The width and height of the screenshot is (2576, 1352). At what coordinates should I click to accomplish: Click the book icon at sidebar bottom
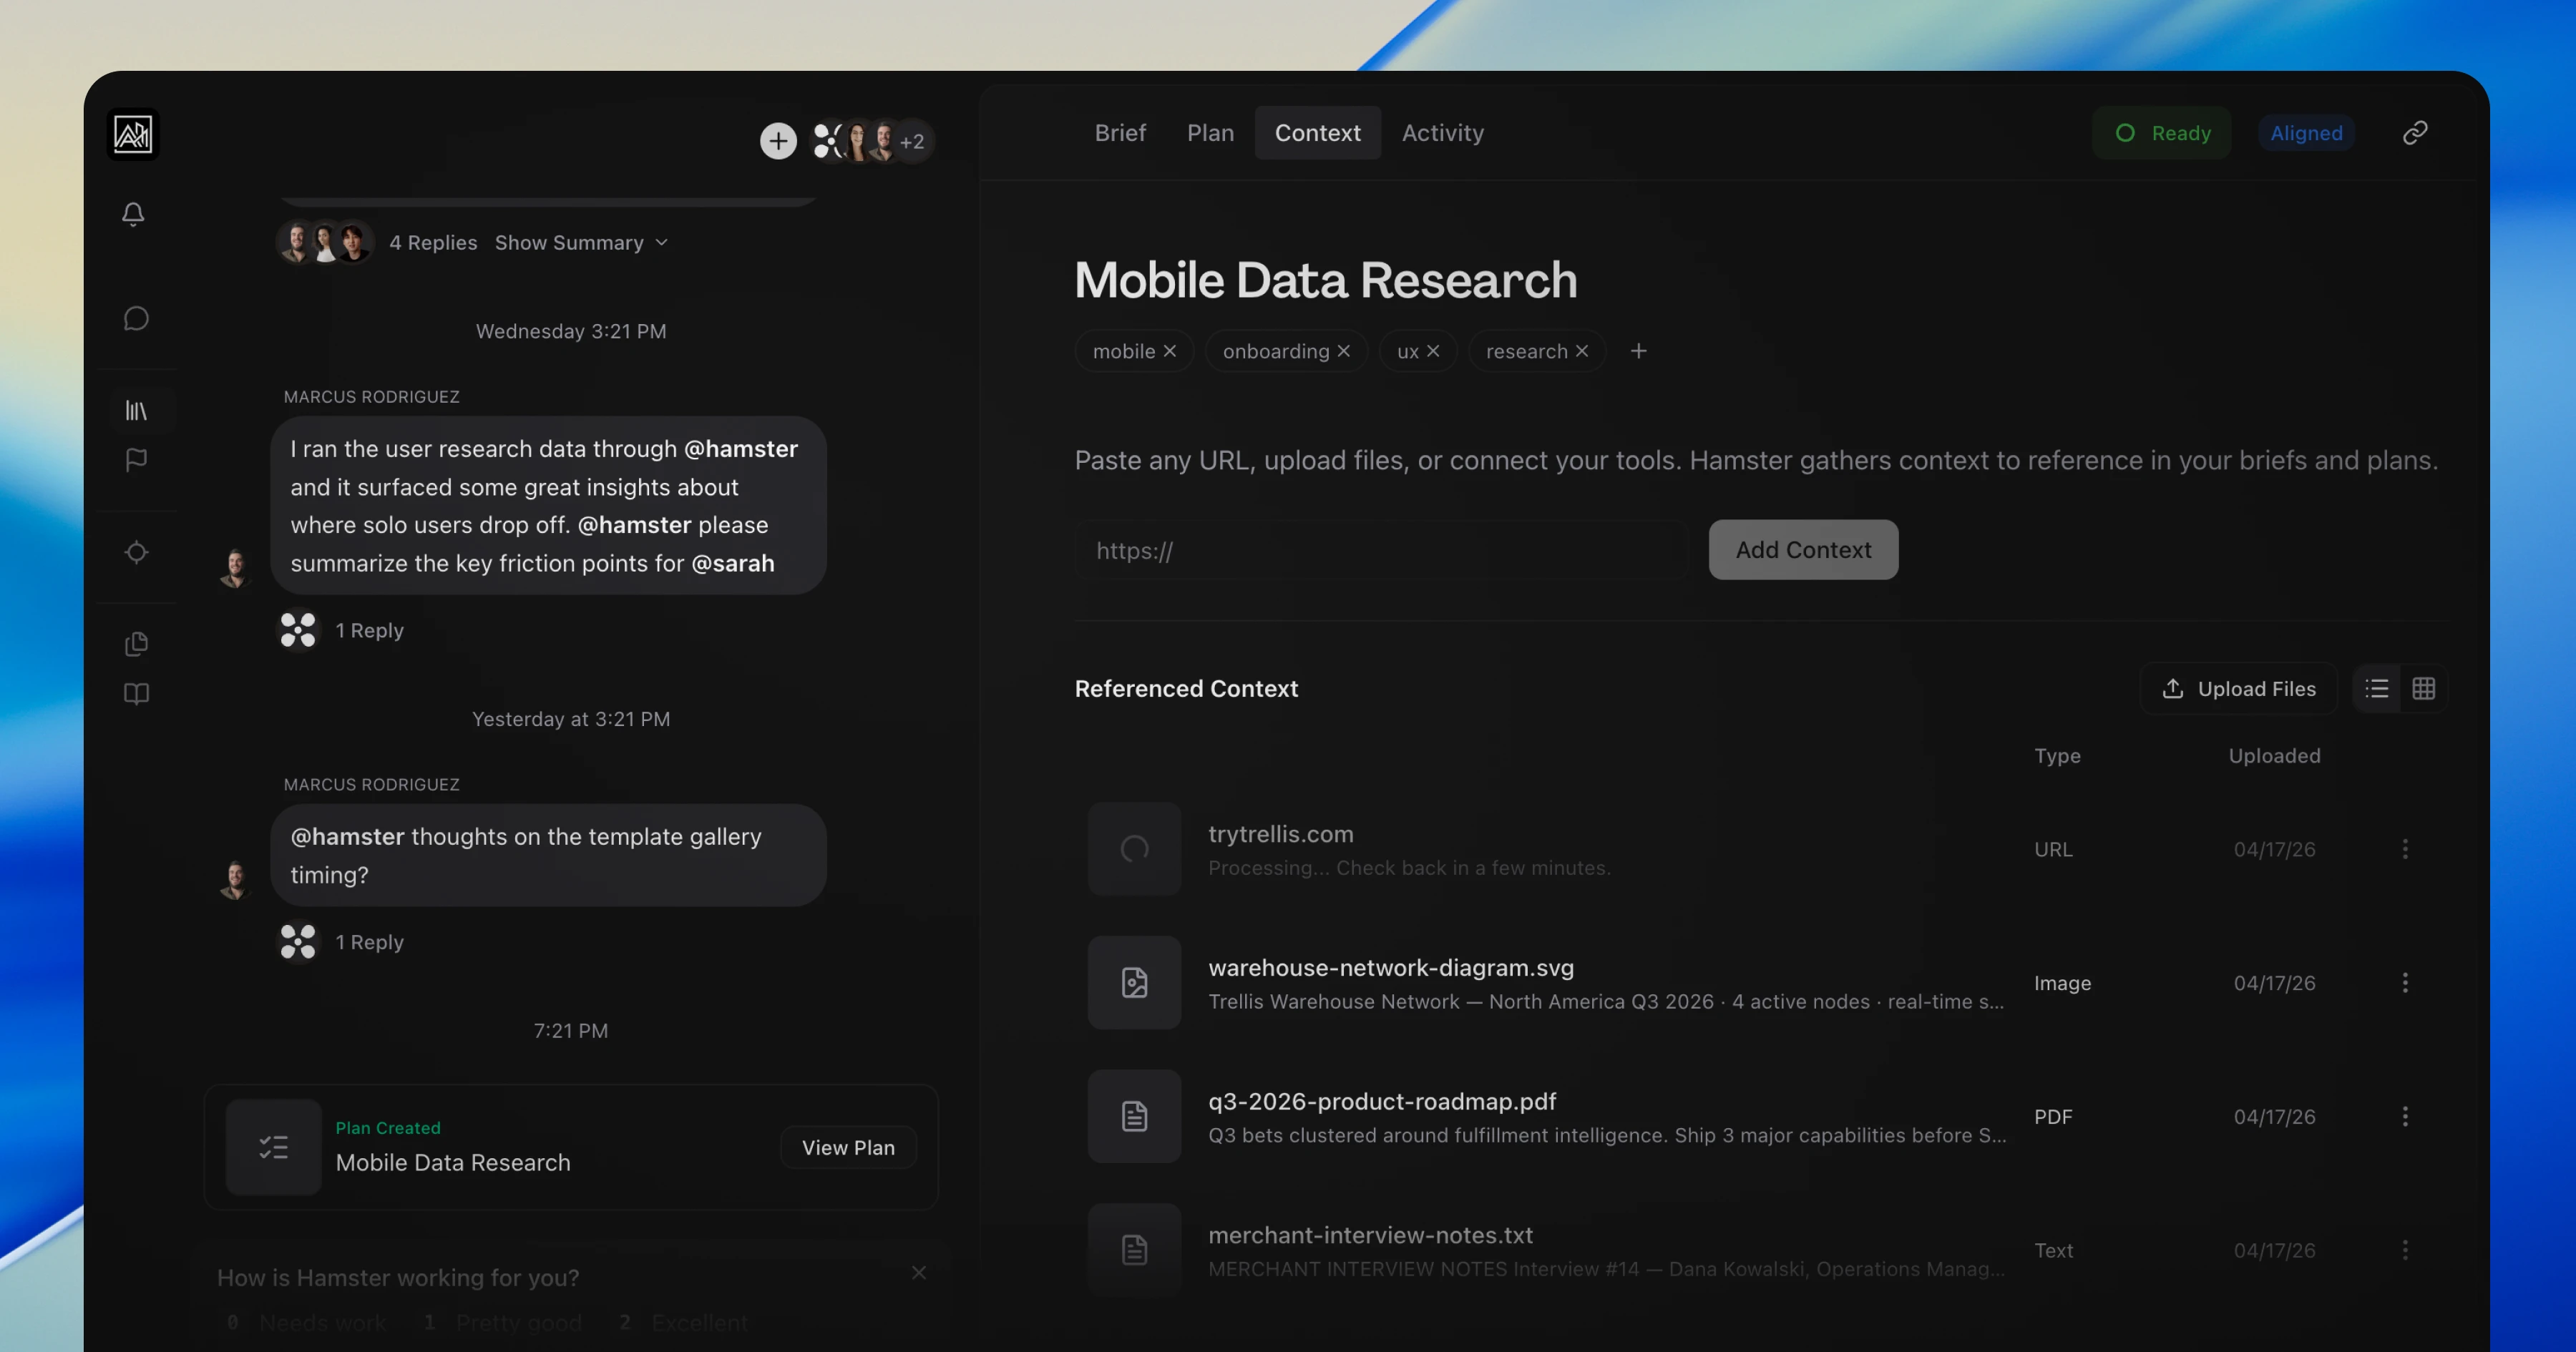click(136, 694)
